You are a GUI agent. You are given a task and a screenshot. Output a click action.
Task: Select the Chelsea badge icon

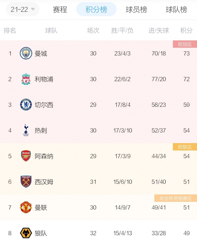(26, 105)
